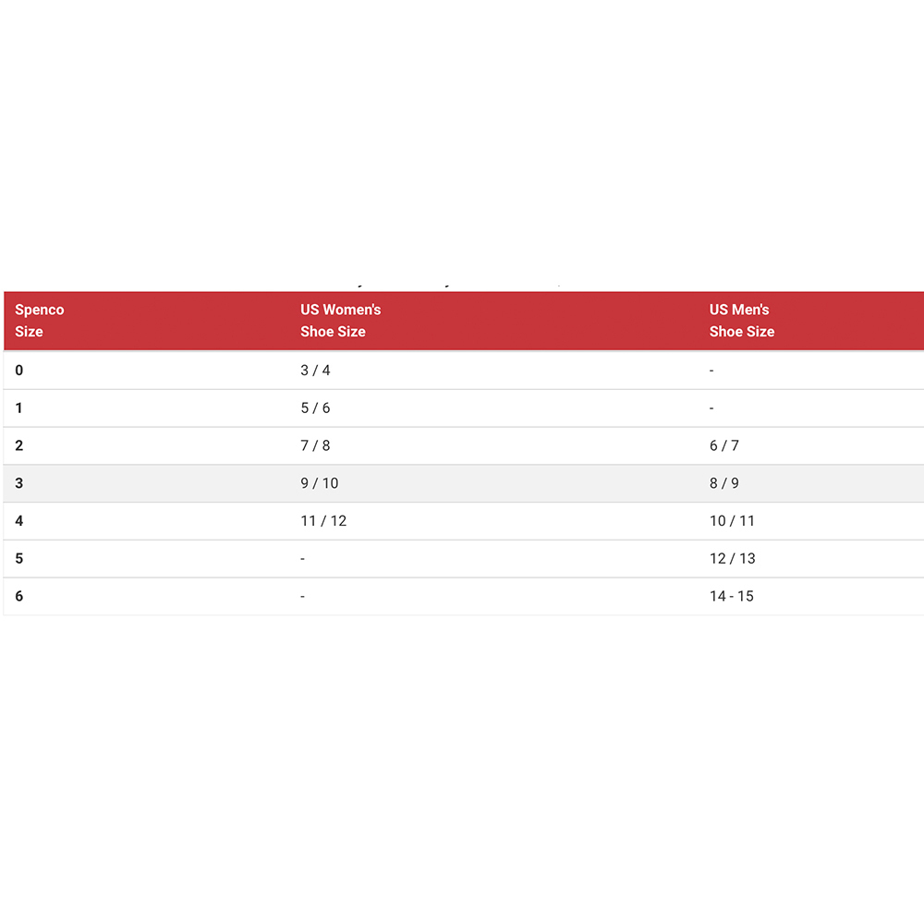Click the Spenco Size column header
924x924 pixels.
(x=40, y=321)
